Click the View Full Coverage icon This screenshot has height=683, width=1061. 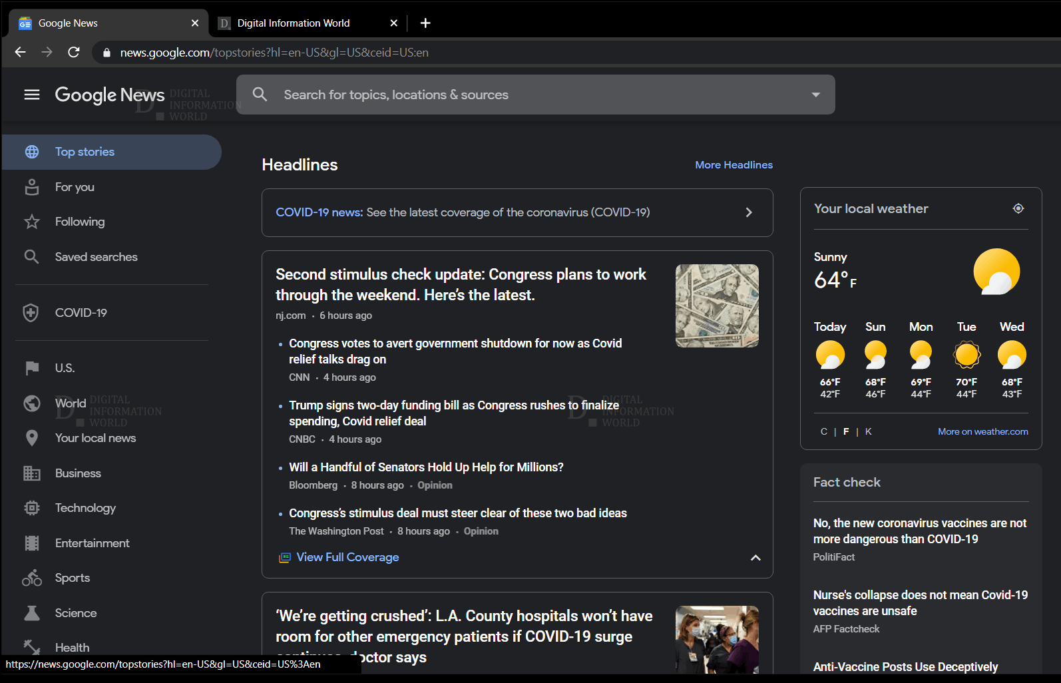pos(285,557)
